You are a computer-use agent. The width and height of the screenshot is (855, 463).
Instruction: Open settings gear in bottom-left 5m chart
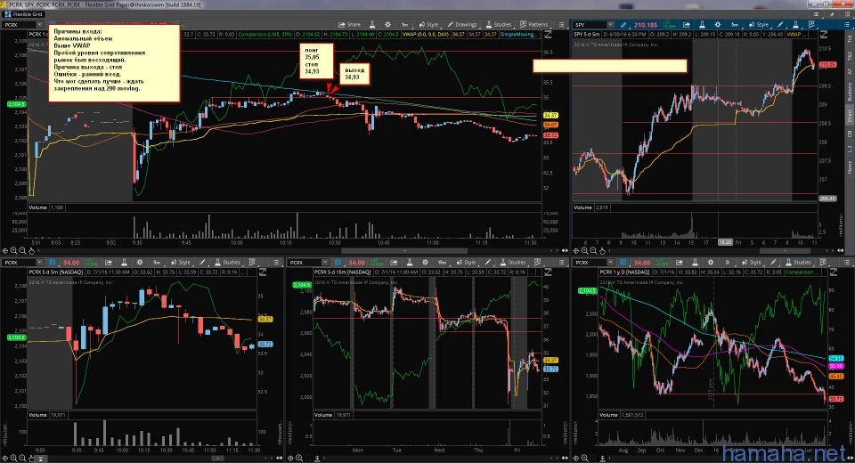click(x=140, y=263)
